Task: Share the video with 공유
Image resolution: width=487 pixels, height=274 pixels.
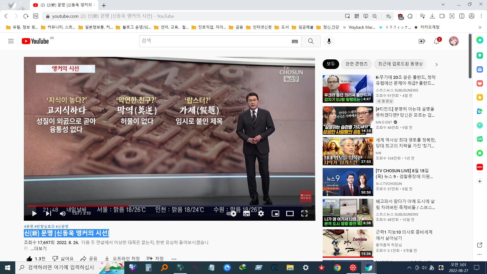Action: (89, 259)
